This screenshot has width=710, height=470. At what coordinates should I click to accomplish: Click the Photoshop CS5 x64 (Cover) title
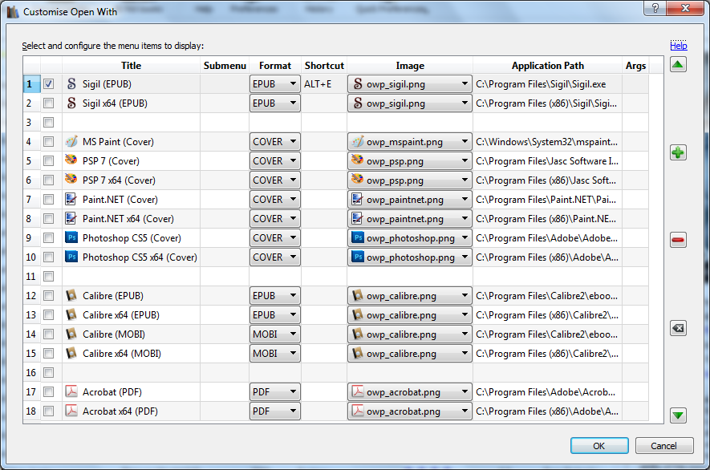140,257
